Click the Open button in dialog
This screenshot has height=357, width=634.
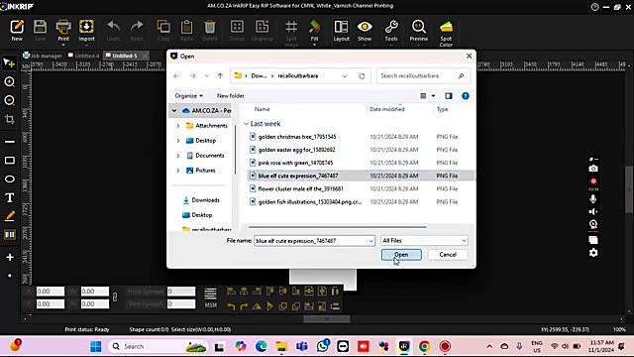pyautogui.click(x=401, y=255)
